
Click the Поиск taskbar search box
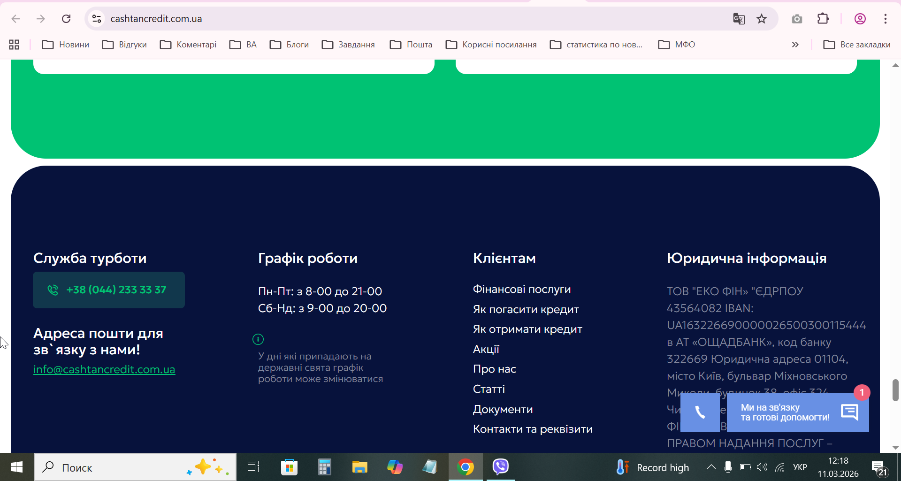pos(135,467)
